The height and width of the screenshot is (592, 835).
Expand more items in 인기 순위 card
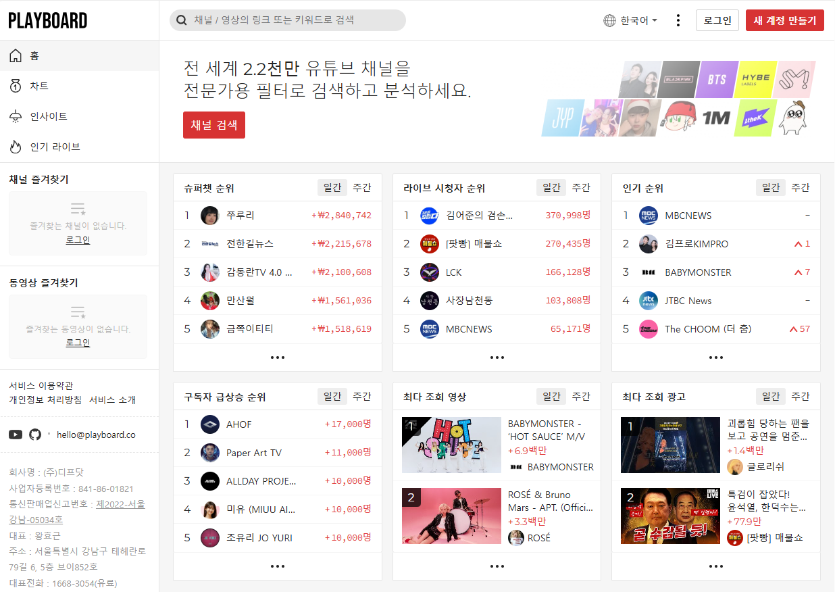pos(716,357)
